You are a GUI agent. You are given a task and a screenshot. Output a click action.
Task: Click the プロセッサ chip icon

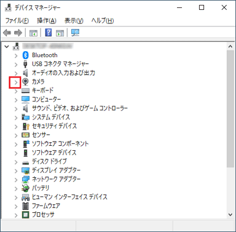click(25, 215)
